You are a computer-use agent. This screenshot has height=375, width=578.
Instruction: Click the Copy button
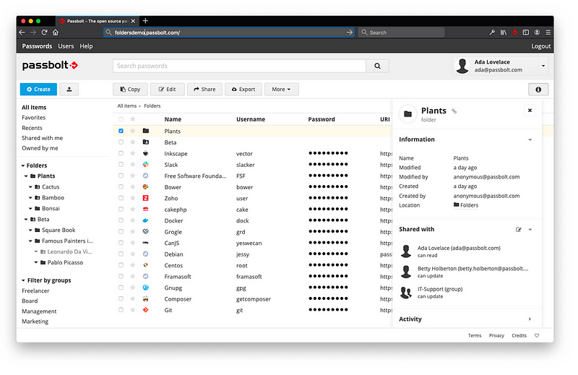130,89
